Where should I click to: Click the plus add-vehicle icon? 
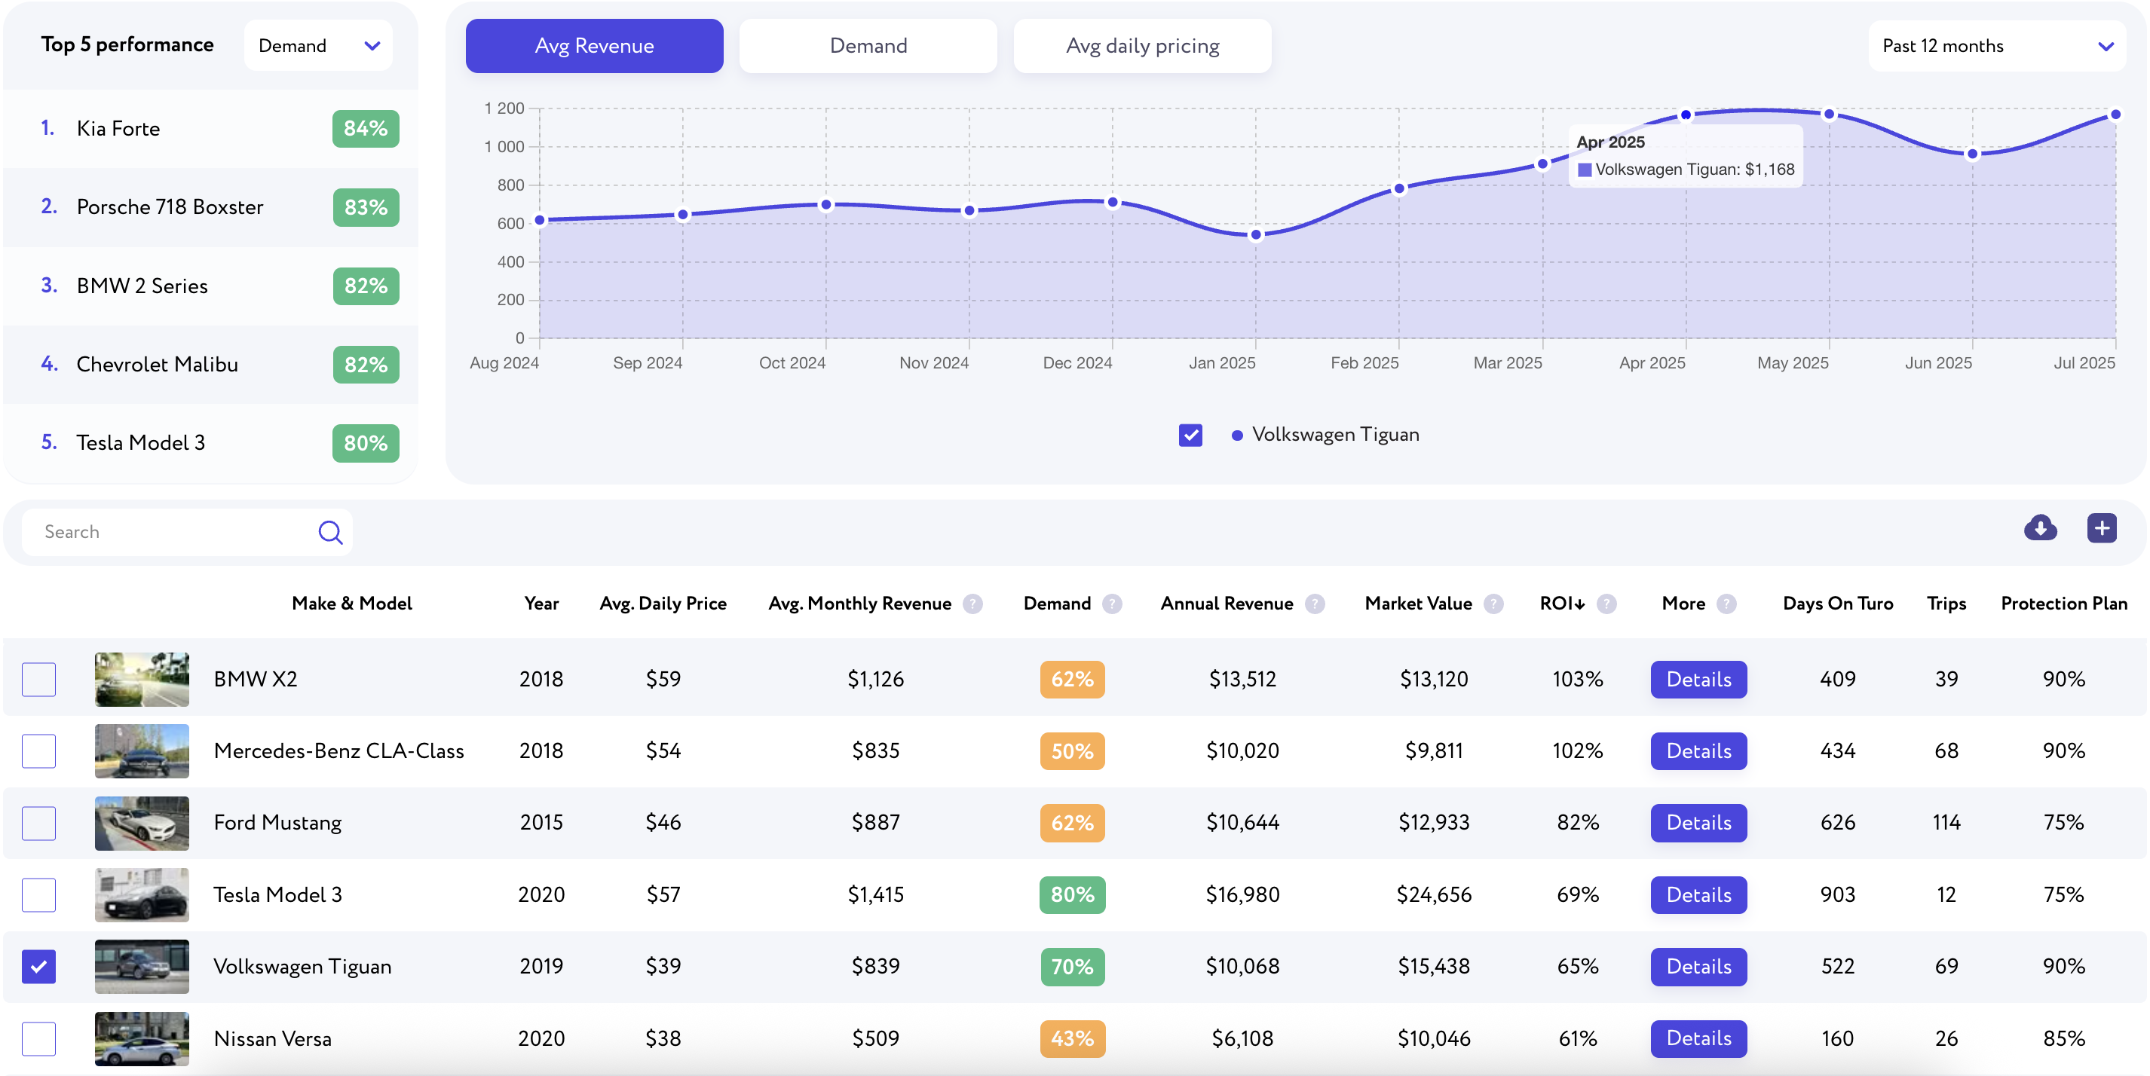point(2102,528)
